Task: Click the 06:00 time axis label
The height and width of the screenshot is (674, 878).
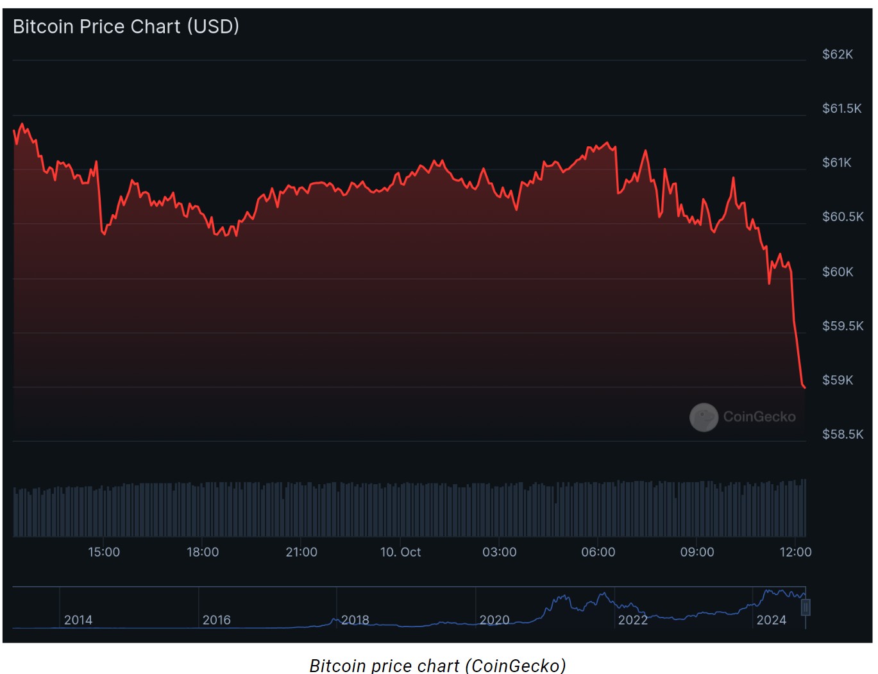Action: [x=598, y=552]
